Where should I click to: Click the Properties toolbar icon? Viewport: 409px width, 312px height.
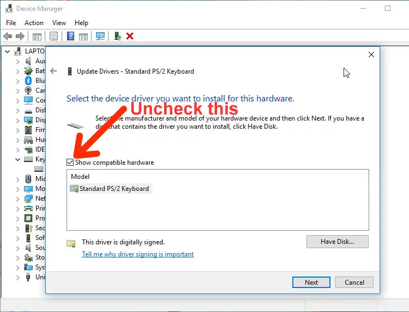click(53, 36)
